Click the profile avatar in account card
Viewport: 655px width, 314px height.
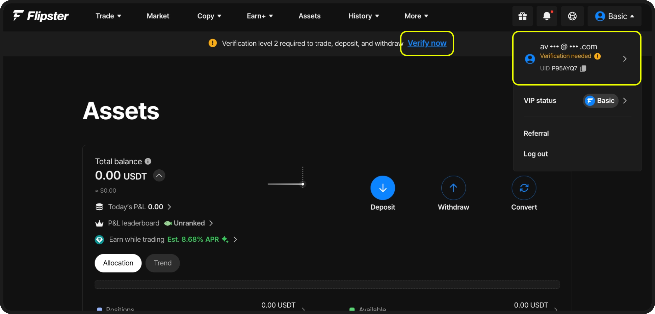click(x=530, y=59)
